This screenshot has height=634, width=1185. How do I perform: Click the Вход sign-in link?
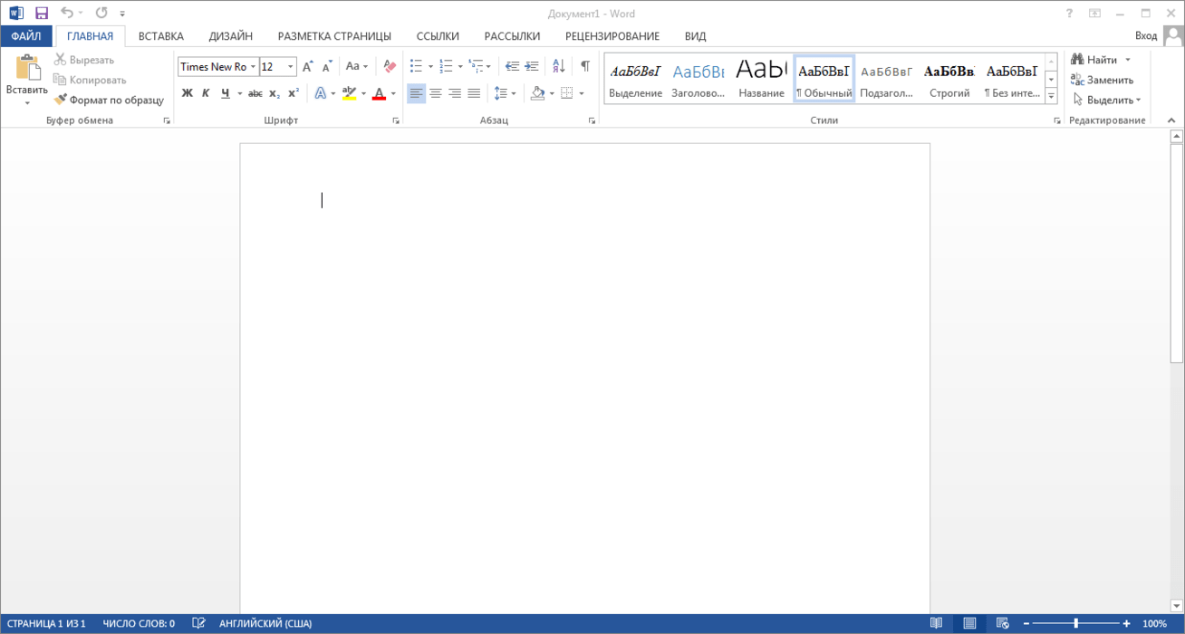(1146, 36)
